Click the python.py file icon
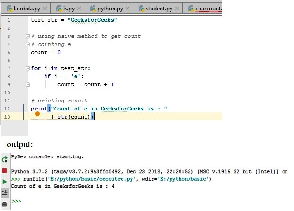The height and width of the screenshot is (211, 294). 93,9
